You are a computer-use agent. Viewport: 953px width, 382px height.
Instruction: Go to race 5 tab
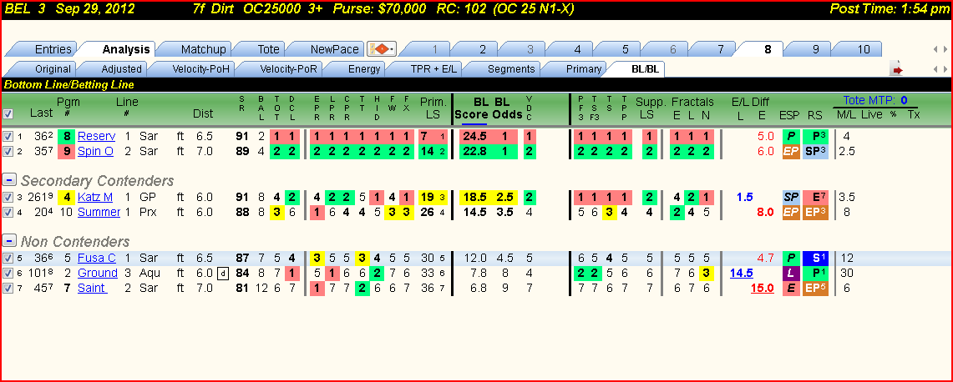[626, 49]
